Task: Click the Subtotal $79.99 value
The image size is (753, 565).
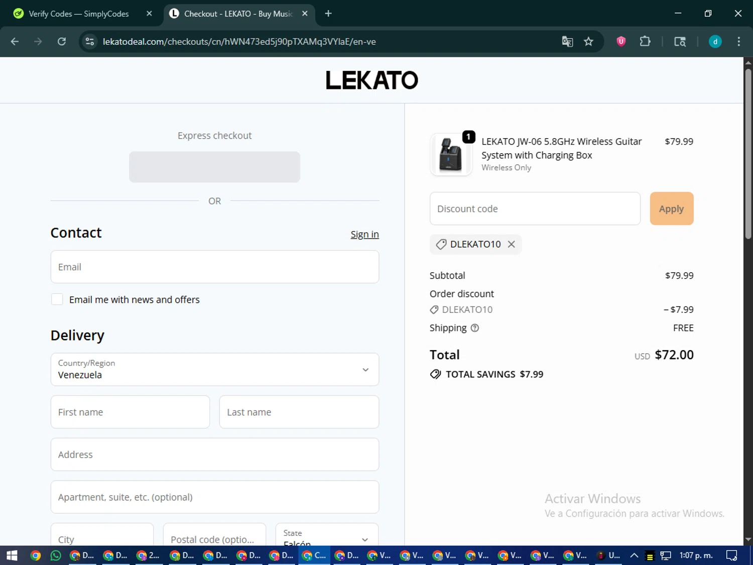Action: coord(679,275)
